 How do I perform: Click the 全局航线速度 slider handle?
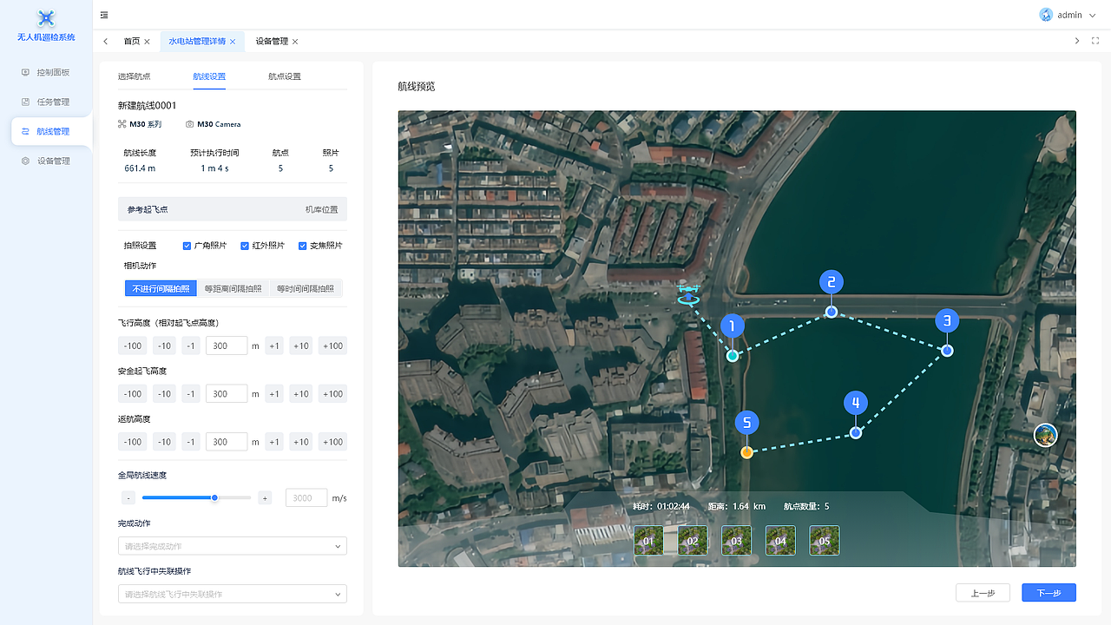tap(214, 498)
